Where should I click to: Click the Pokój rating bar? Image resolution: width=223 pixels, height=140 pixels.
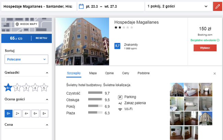point(95,106)
